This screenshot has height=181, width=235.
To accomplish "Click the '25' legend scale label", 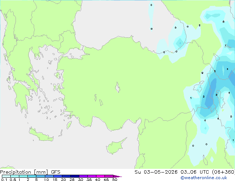I will coord(72,180).
